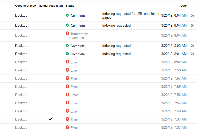Click green check icon for linked pages row
The width and height of the screenshot is (202, 130).
[67, 15]
